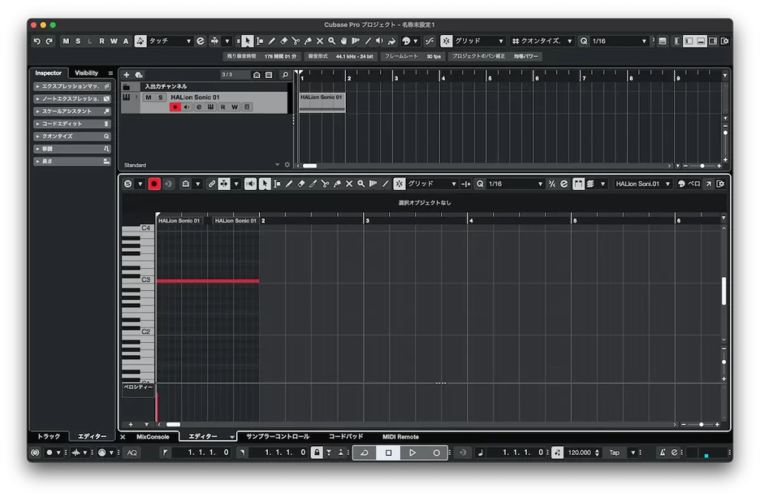Toggle Solo on the HALion Sonic 01 track
The width and height of the screenshot is (760, 498).
pos(160,97)
